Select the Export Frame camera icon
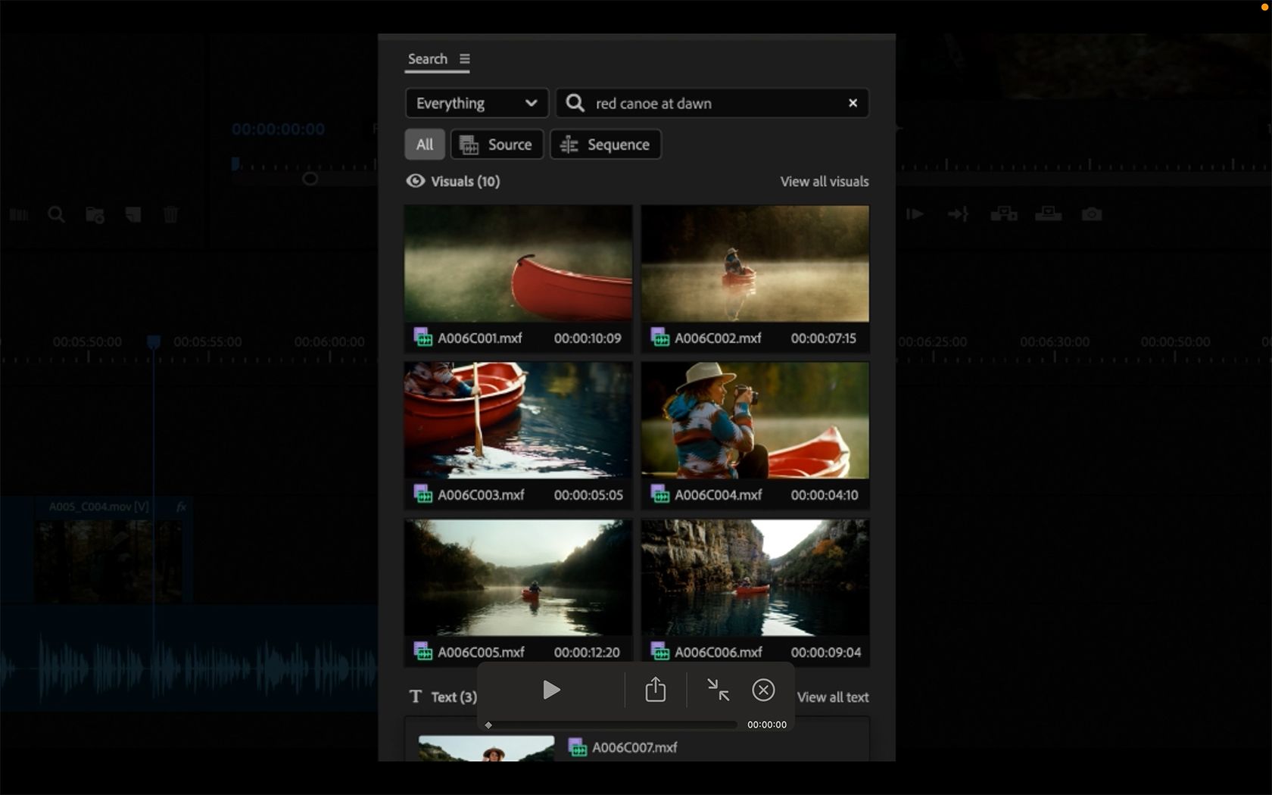Image resolution: width=1272 pixels, height=795 pixels. point(1092,214)
